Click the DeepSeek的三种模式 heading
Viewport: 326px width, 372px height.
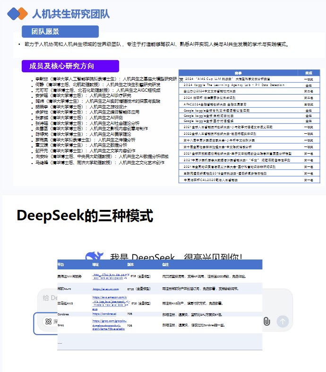[x=85, y=216]
